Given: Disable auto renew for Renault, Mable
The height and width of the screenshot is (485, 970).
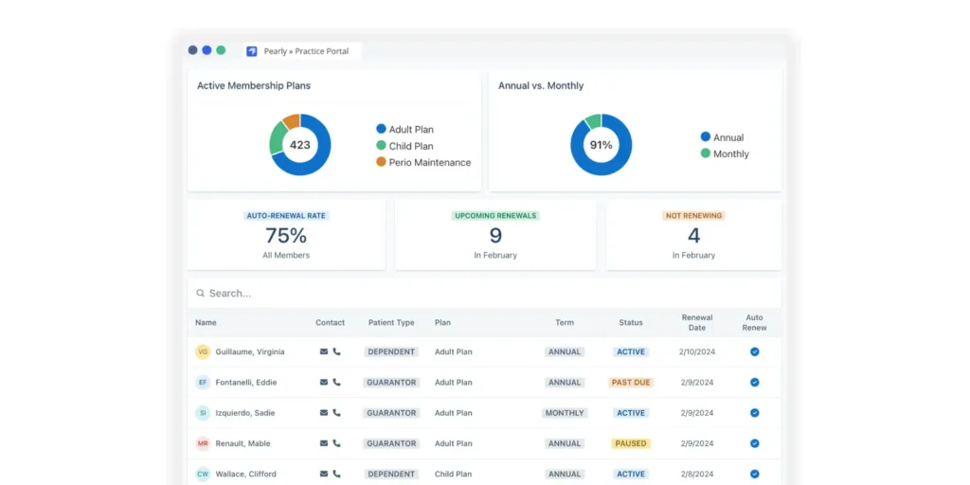Looking at the screenshot, I should click(755, 443).
